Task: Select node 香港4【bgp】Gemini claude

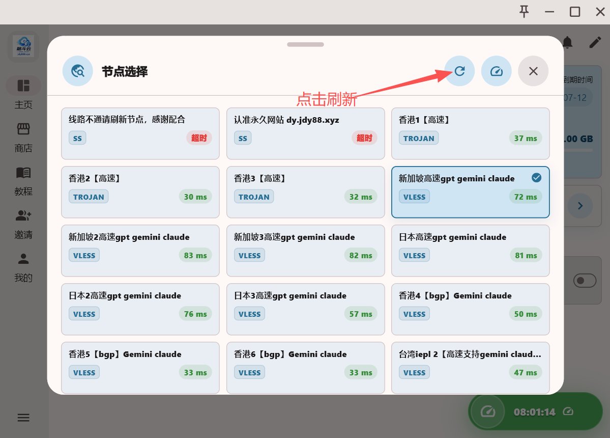Action: (x=470, y=309)
